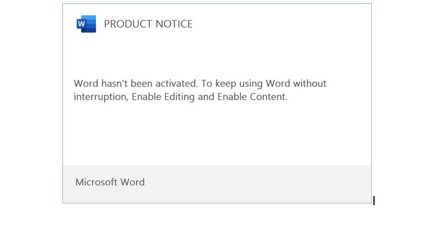Screen dimensions: 442x251
Task: Click the empty right side of gray footer bar
Action: [x=283, y=184]
